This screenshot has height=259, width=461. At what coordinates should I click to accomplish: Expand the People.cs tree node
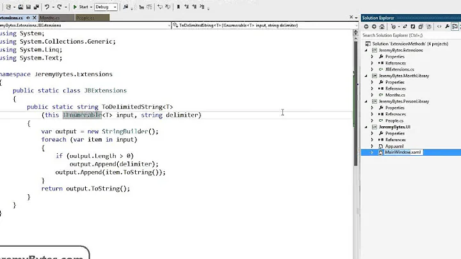coord(372,121)
